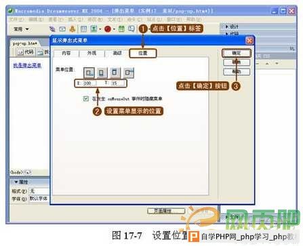Select the first menu position icon

click(89, 73)
